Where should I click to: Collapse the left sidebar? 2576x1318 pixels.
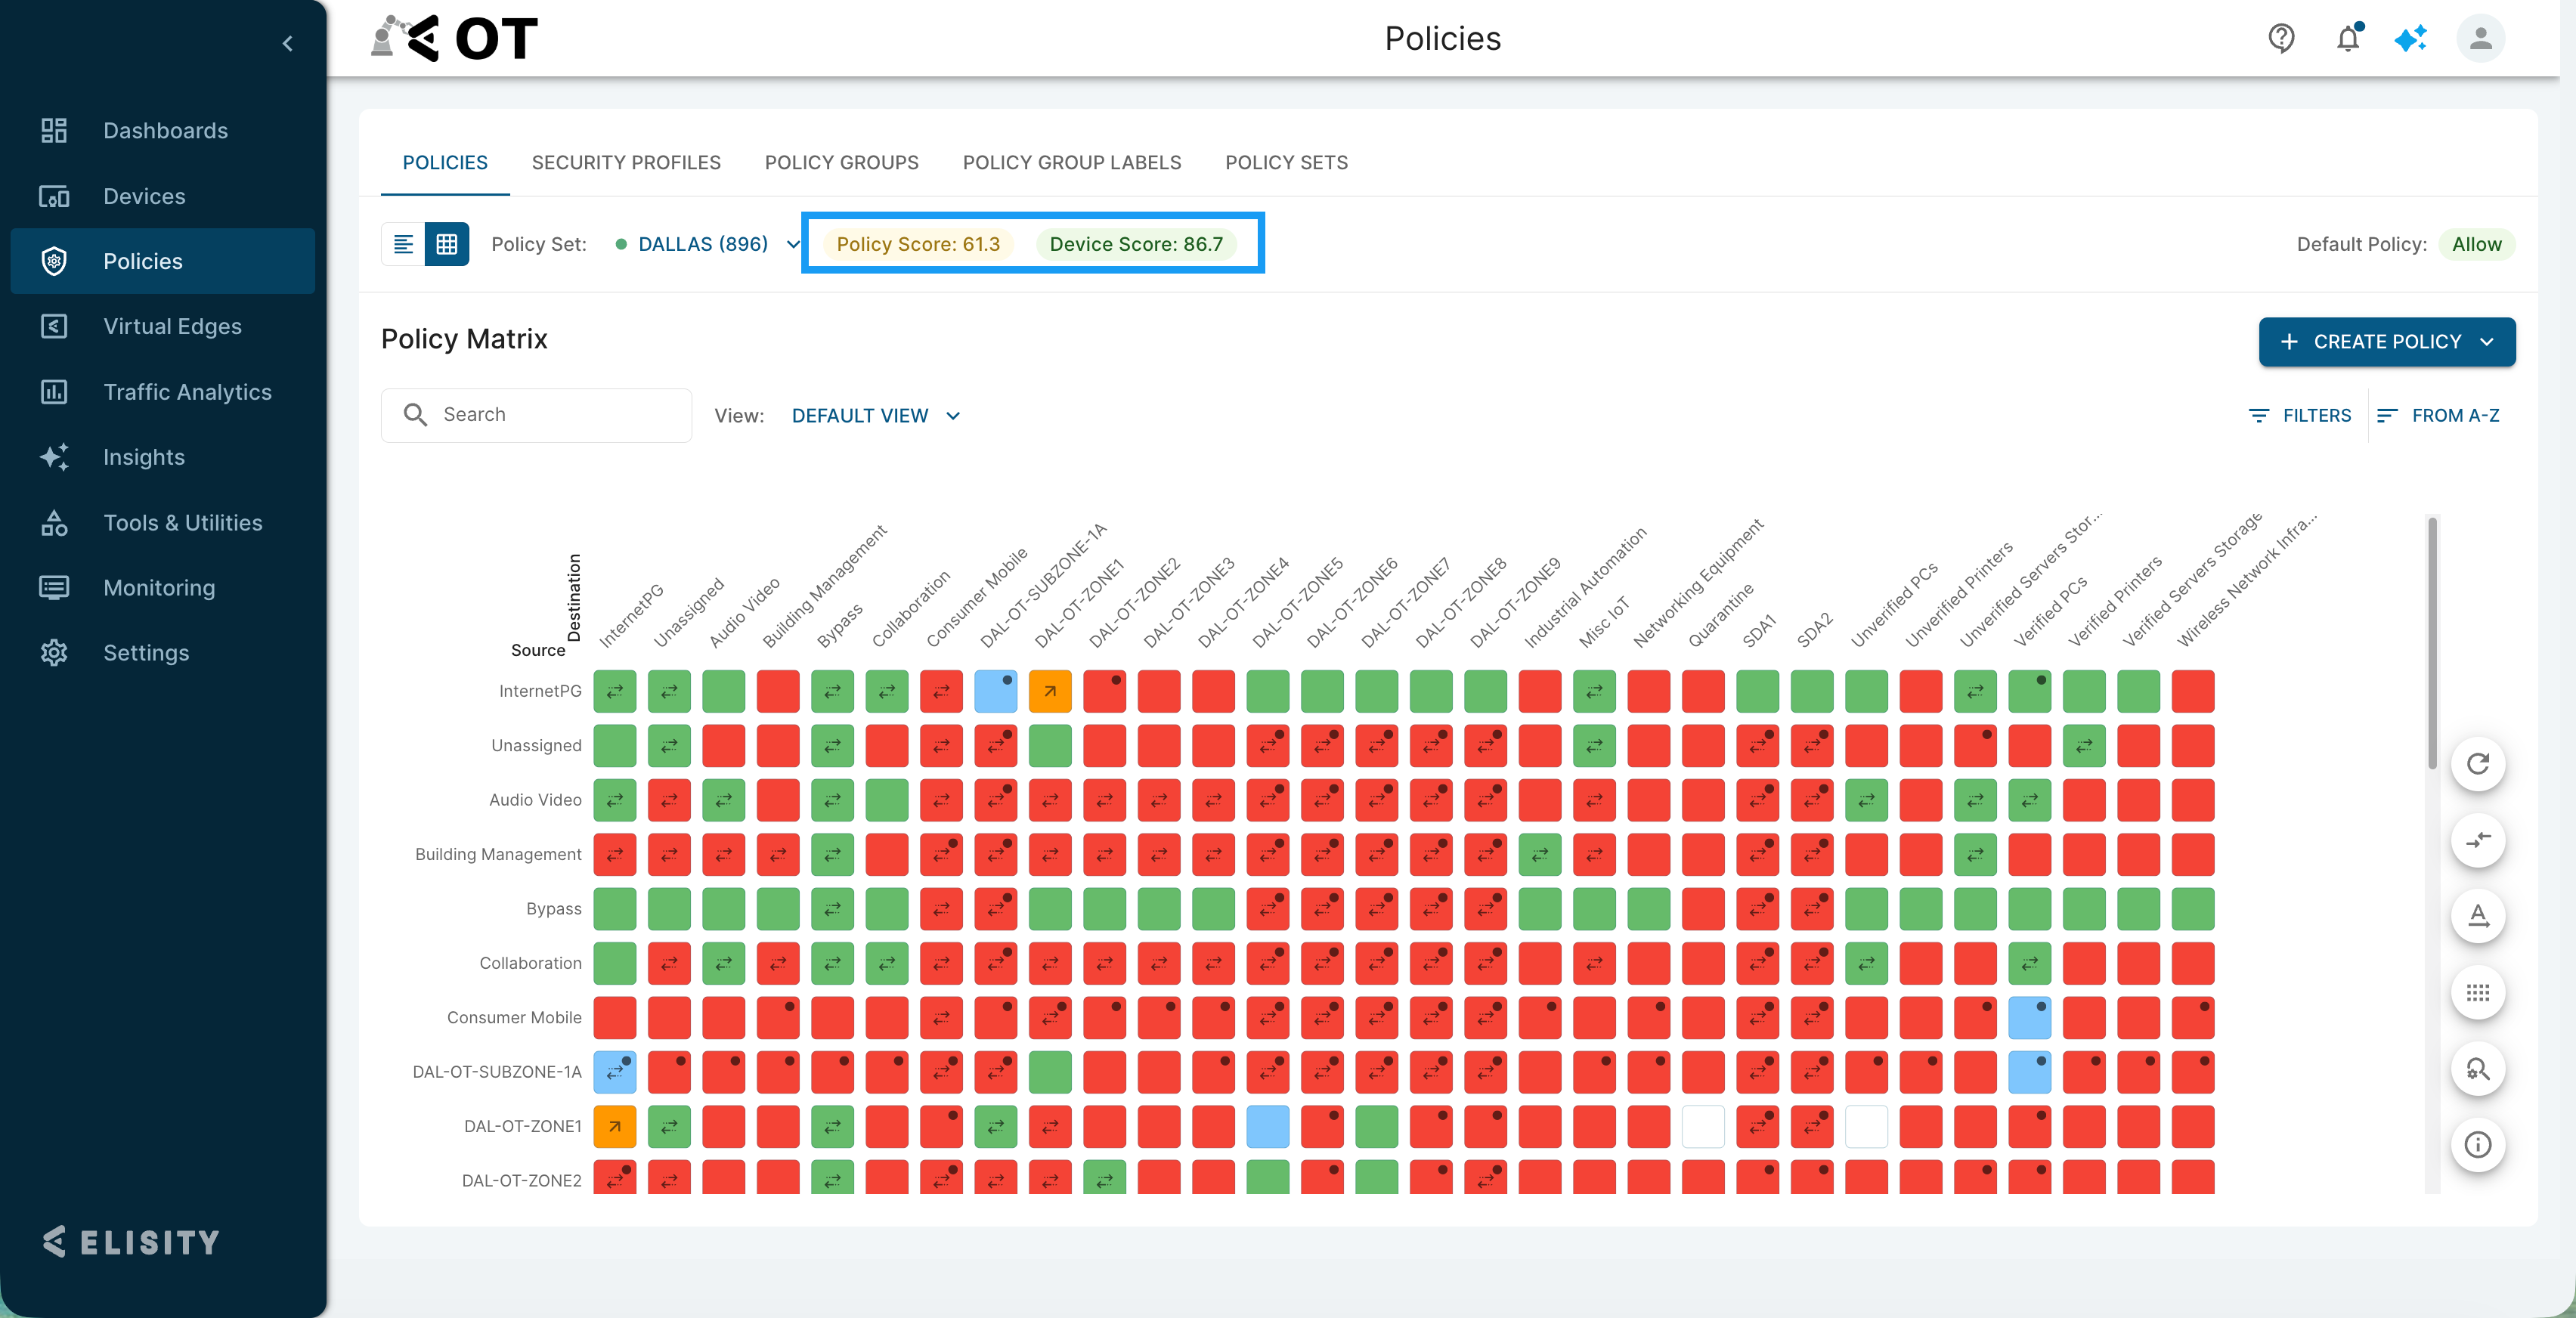click(x=288, y=43)
